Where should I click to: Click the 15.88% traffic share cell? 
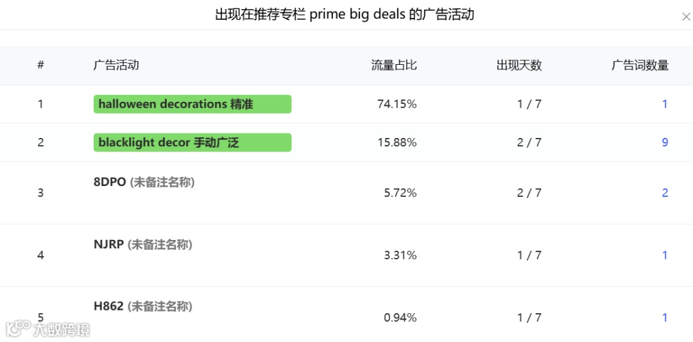click(397, 142)
